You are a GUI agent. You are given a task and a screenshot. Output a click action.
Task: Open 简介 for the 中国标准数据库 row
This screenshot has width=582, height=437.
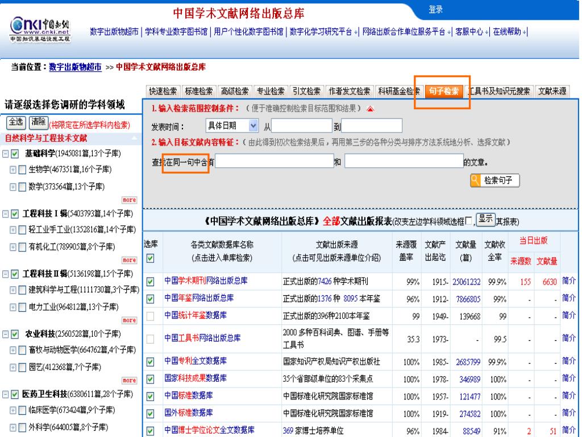[x=568, y=395]
